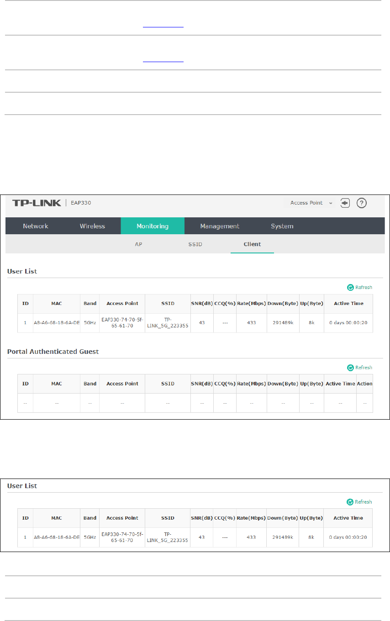Click the 433 rate value in the upper User List
390x621 pixels.
tap(252, 323)
